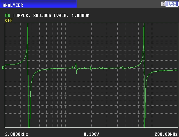Image resolution: width=179 pixels, height=137 pixels.
Task: Click the asterisk marker before UPPER
Action: point(14,15)
